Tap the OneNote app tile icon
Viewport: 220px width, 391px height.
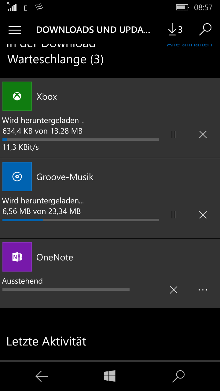pos(17,257)
